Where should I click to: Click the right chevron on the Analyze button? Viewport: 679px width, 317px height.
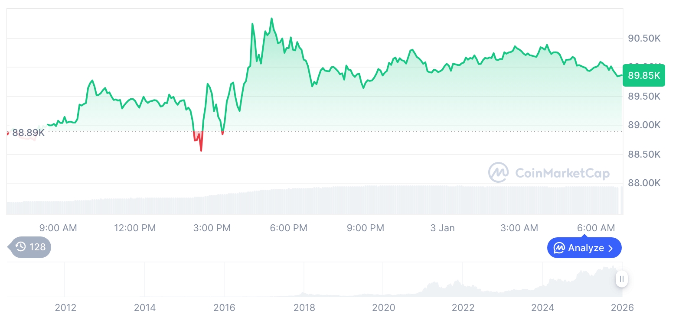click(x=610, y=248)
